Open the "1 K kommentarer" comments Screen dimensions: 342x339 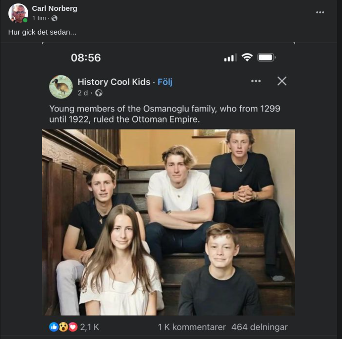point(192,327)
